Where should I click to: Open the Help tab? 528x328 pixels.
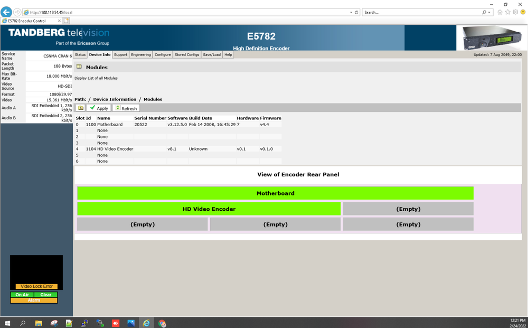228,54
